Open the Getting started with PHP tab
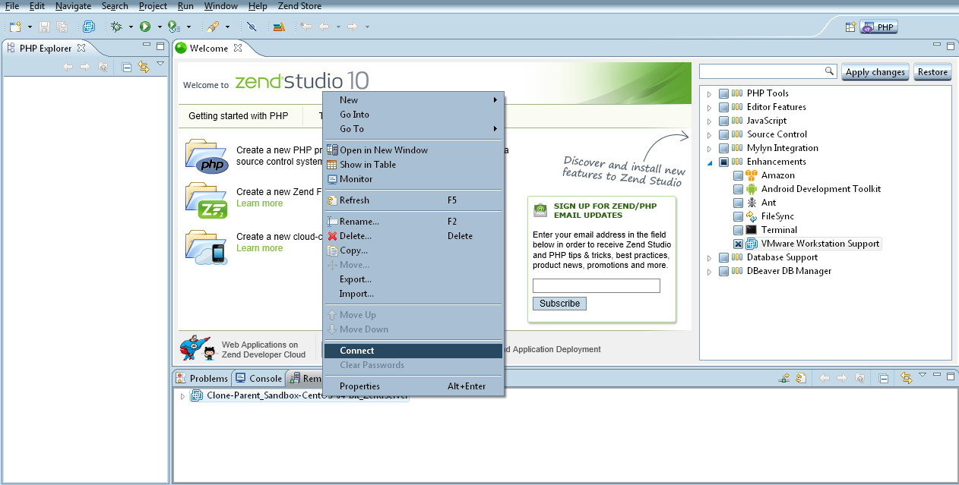 239,116
